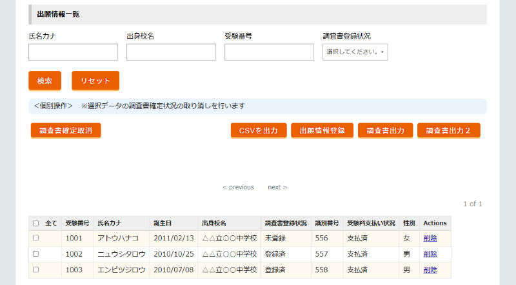Click the 調査書確定取消 button

coord(66,131)
